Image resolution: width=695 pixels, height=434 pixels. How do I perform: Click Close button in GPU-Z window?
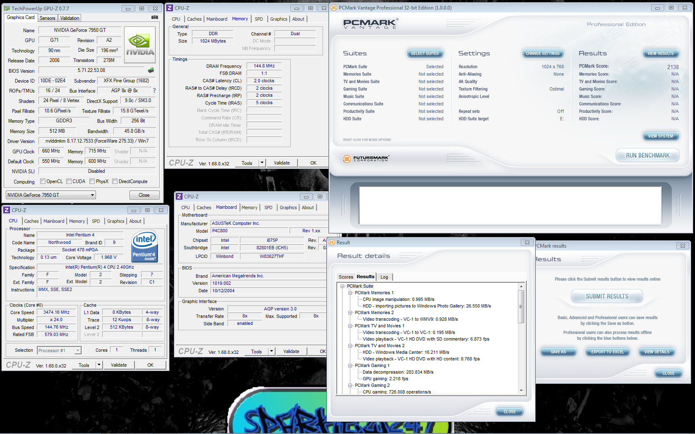[x=144, y=195]
